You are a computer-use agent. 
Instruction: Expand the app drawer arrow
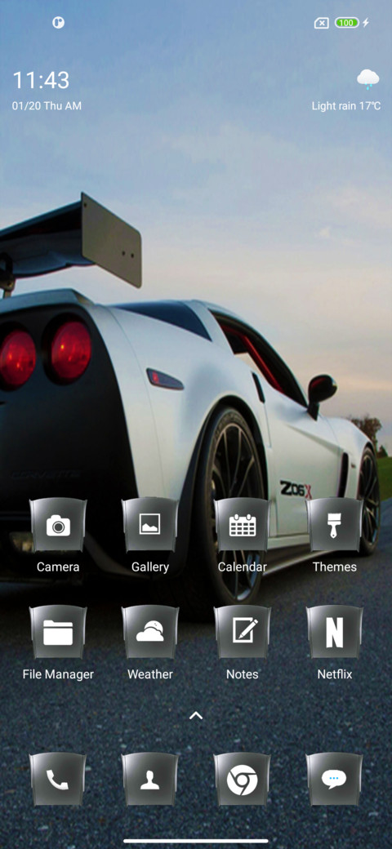coord(196,715)
